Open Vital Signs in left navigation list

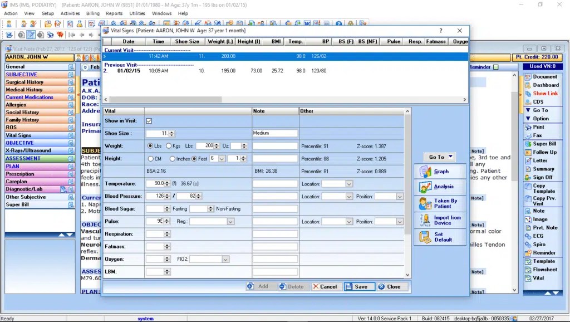tap(40, 135)
